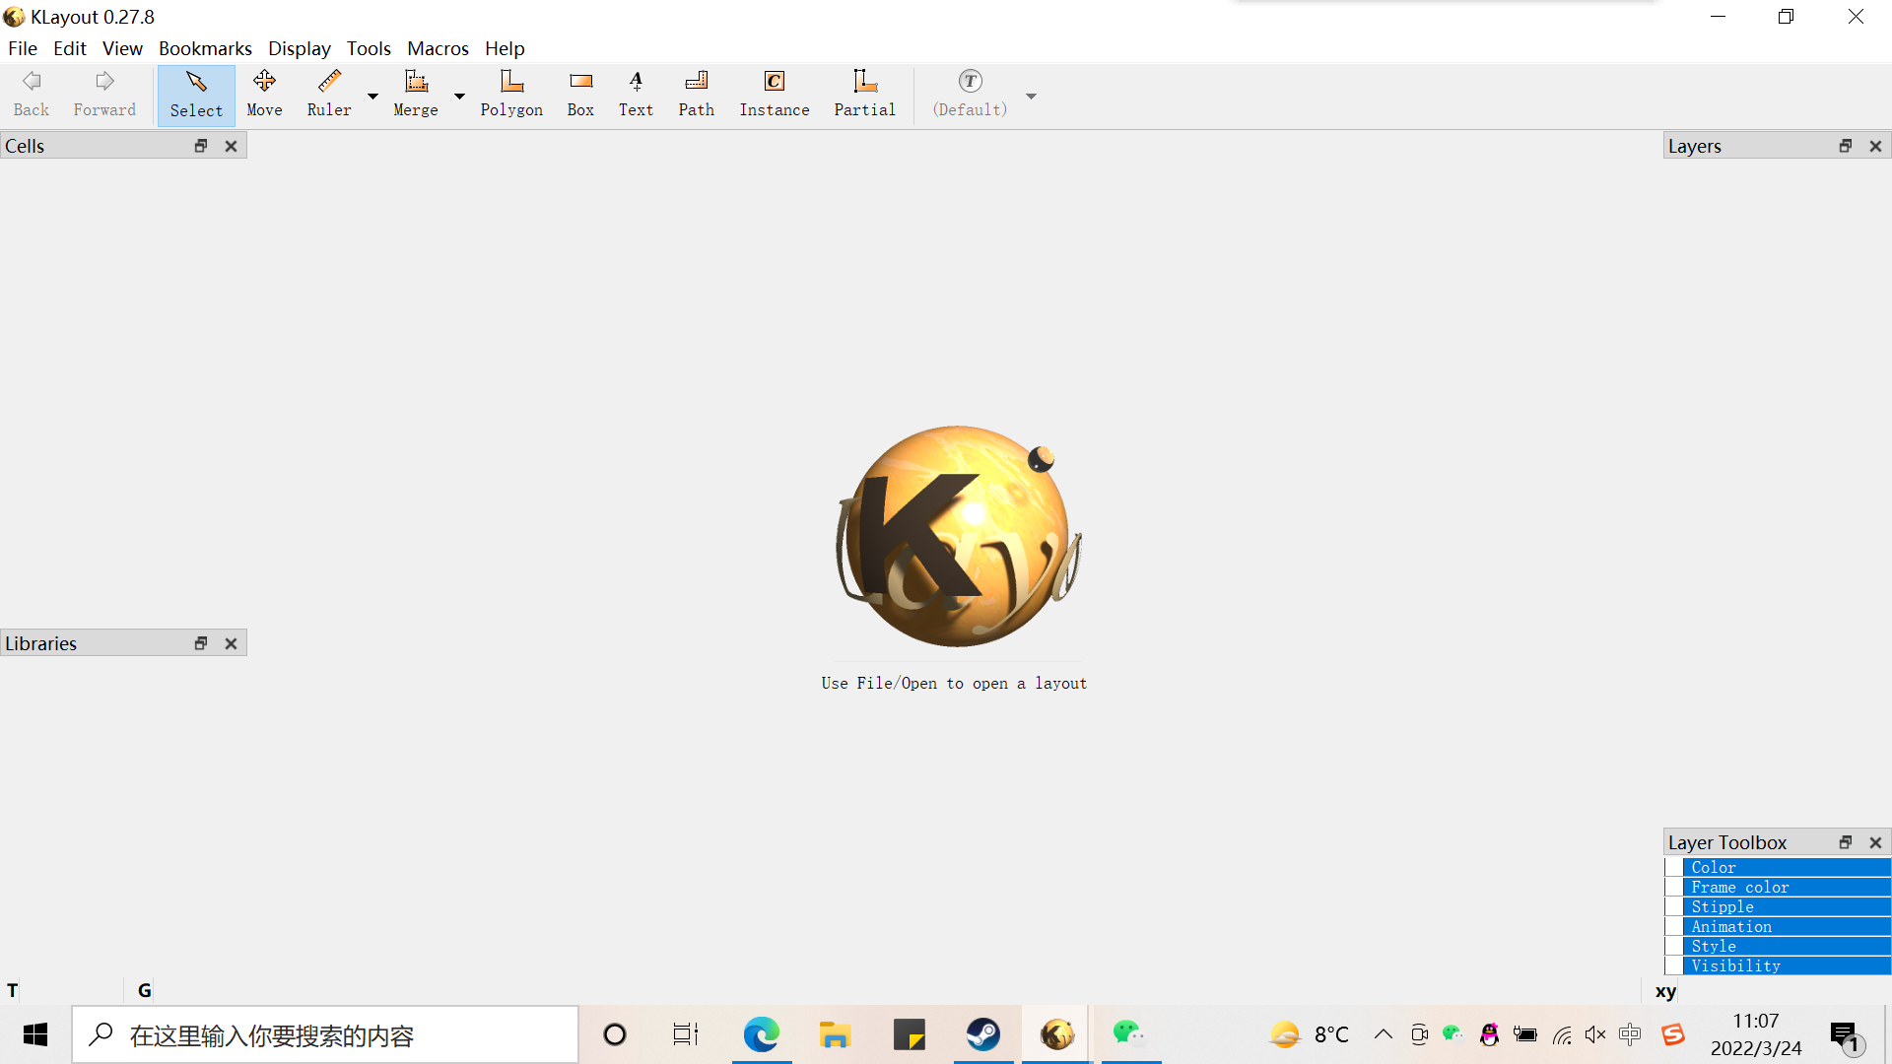This screenshot has width=1892, height=1064.
Task: Select the Text tool
Action: [636, 95]
